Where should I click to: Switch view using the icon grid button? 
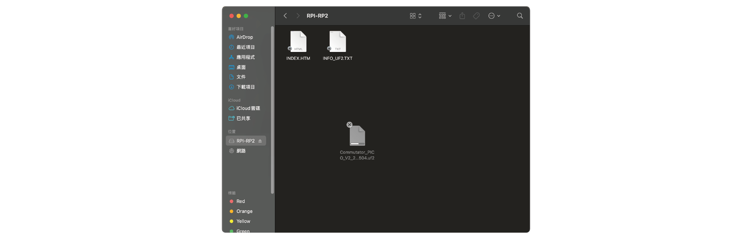(416, 16)
